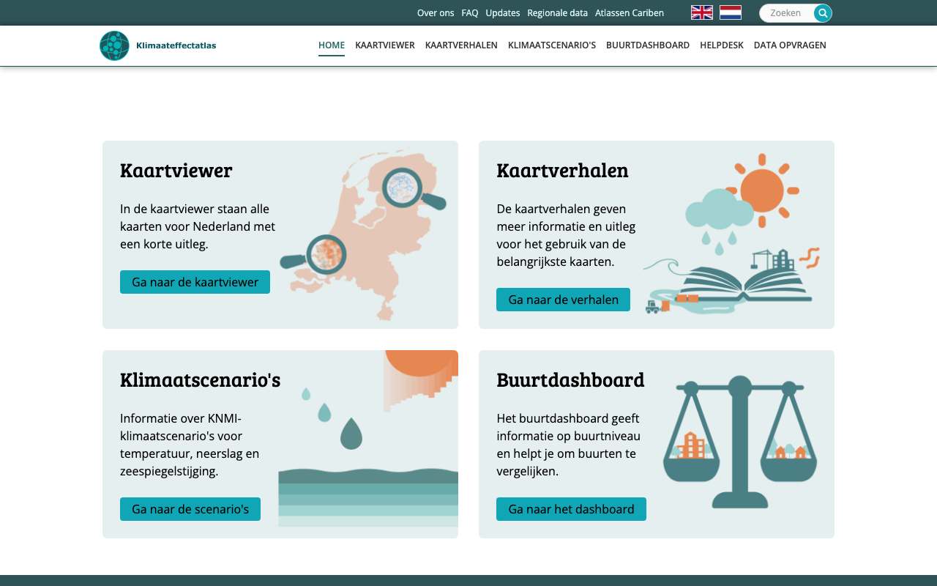Click the Zoeken search field
This screenshot has height=586, width=937.
click(786, 13)
